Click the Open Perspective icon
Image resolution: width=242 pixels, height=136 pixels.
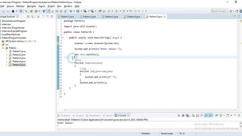[x=231, y=11]
